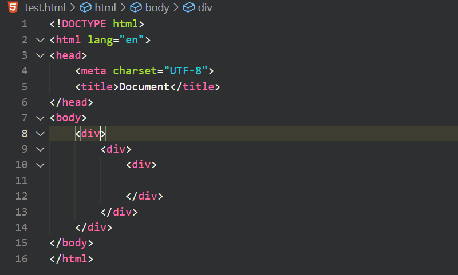The image size is (458, 275).
Task: Click the charset attribute
Action: tap(135, 71)
